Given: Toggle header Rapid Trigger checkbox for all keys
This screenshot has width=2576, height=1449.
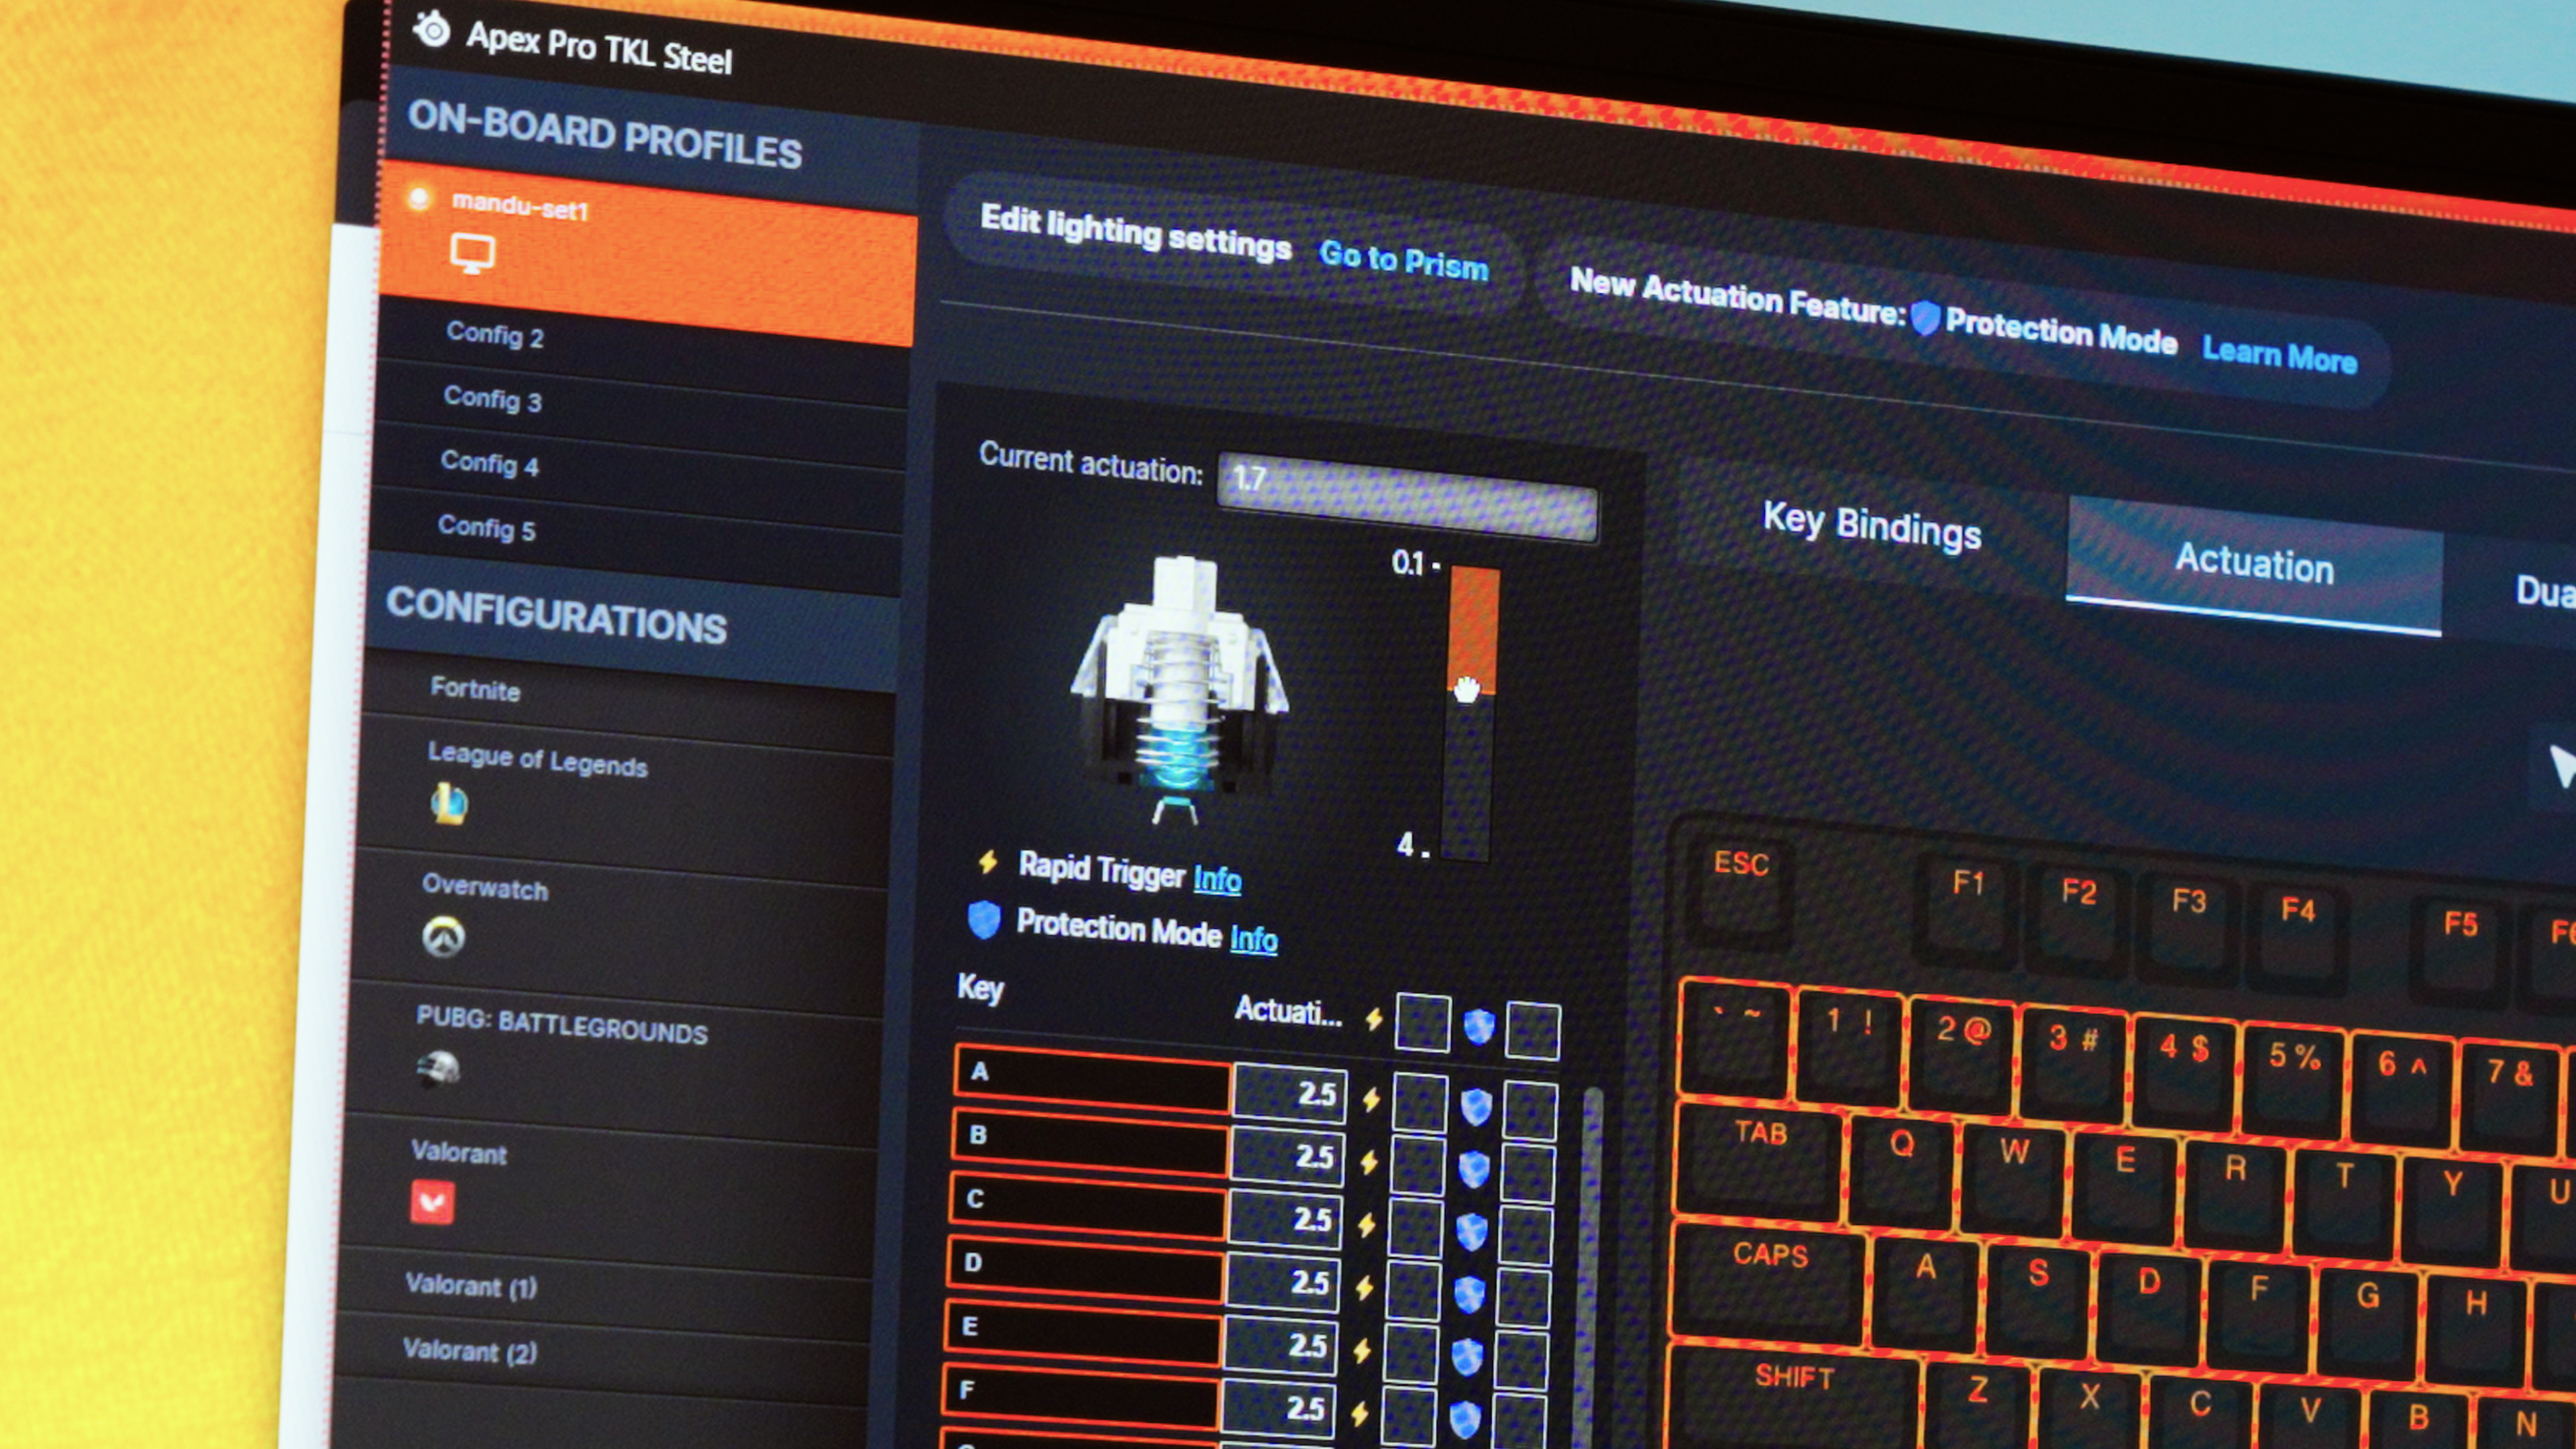Looking at the screenshot, I should tap(1423, 1022).
